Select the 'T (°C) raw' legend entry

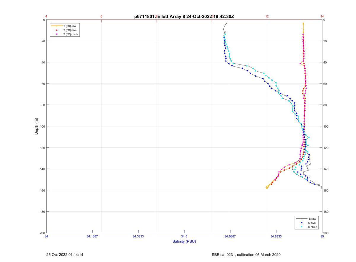coord(70,26)
